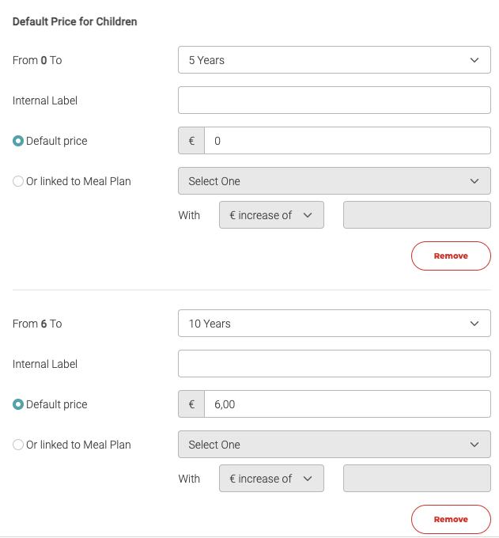Click the euro symbol beside the 0 price
Screen dimensions: 499x538
(x=191, y=141)
